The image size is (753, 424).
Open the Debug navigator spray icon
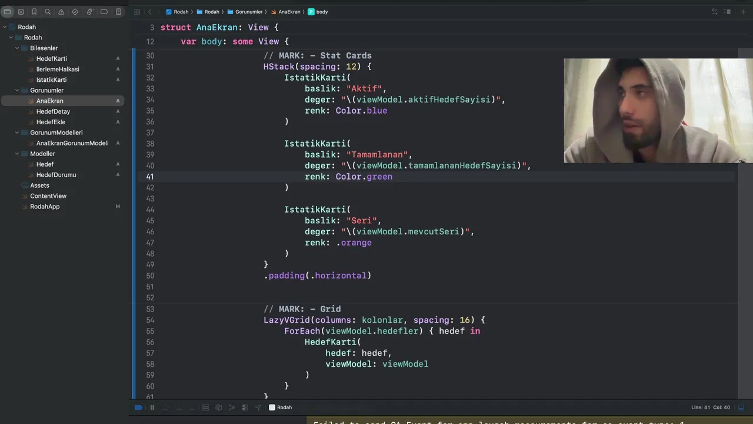pyautogui.click(x=89, y=12)
